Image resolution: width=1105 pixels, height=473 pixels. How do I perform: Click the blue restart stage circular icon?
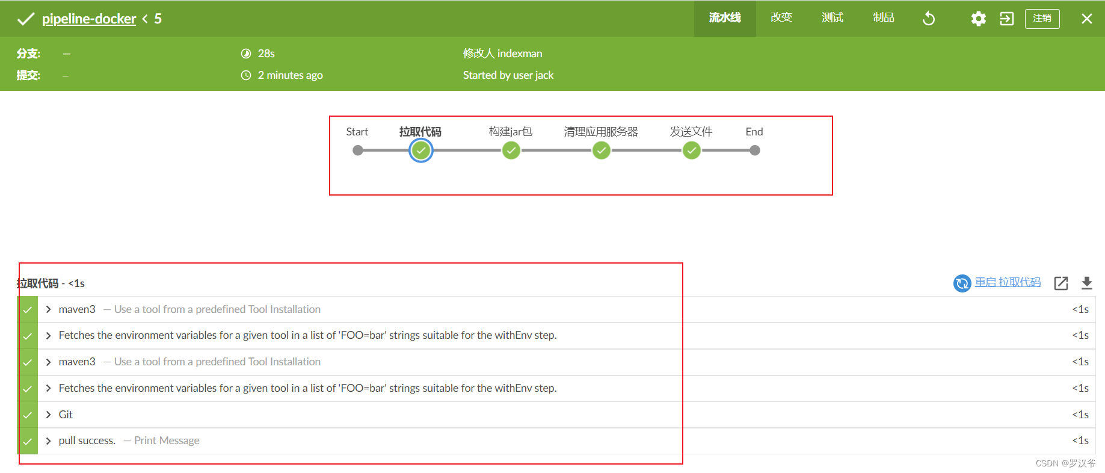(962, 283)
